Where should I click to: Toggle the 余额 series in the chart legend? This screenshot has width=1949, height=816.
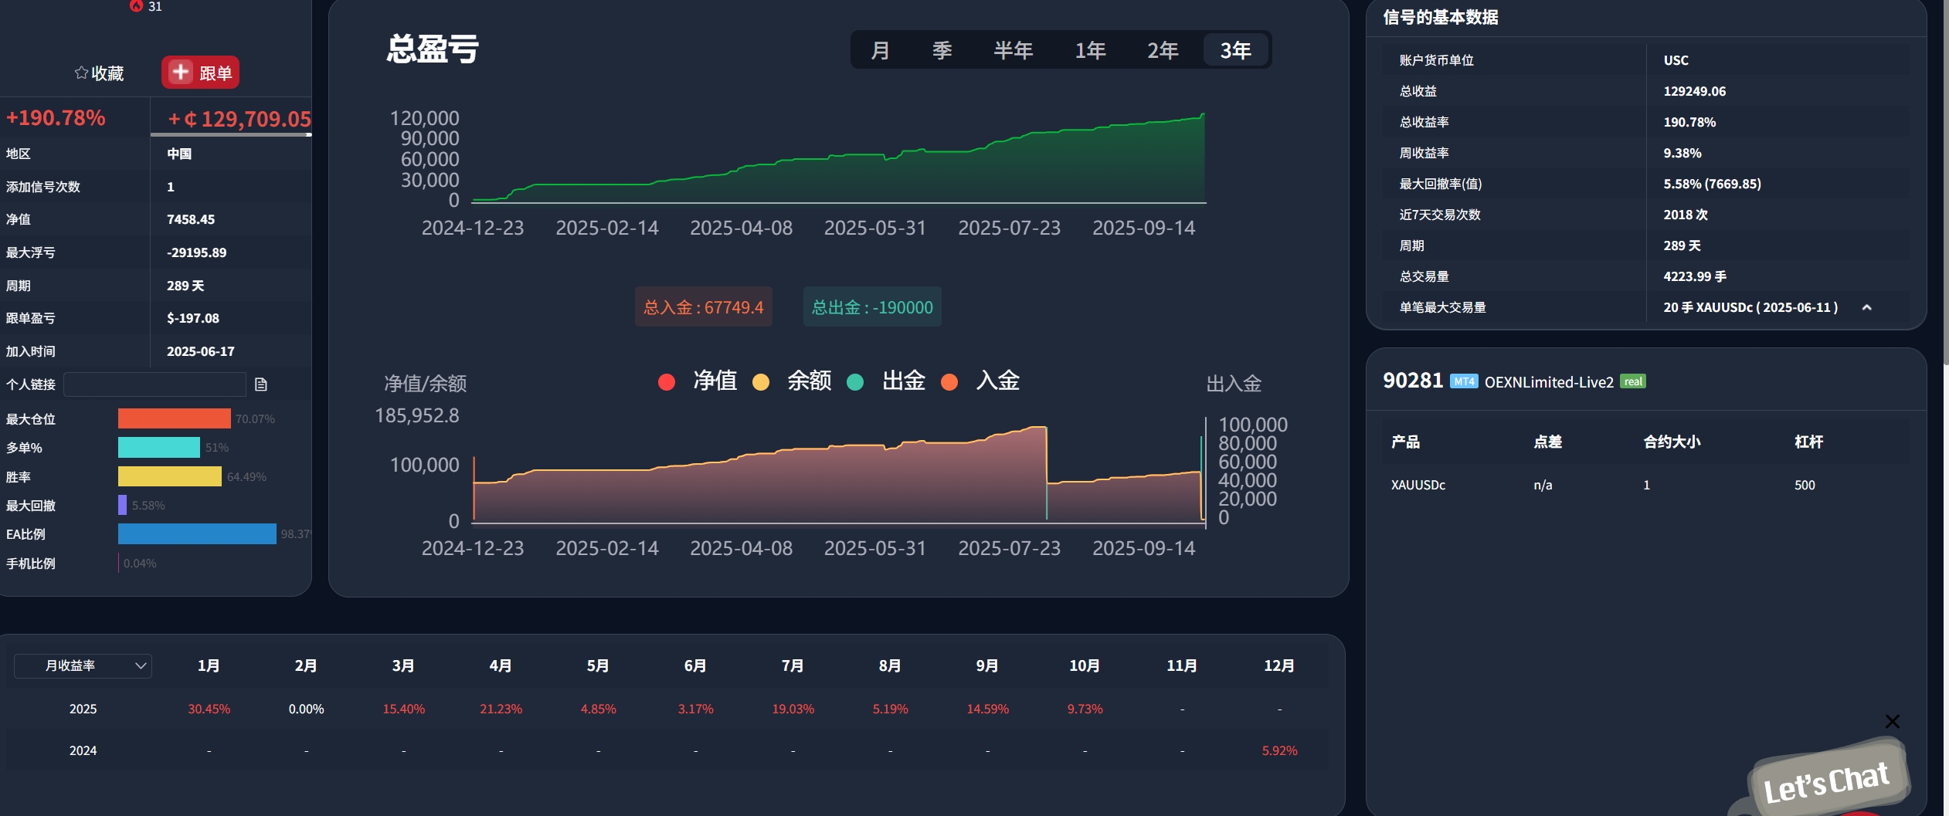[x=792, y=381]
